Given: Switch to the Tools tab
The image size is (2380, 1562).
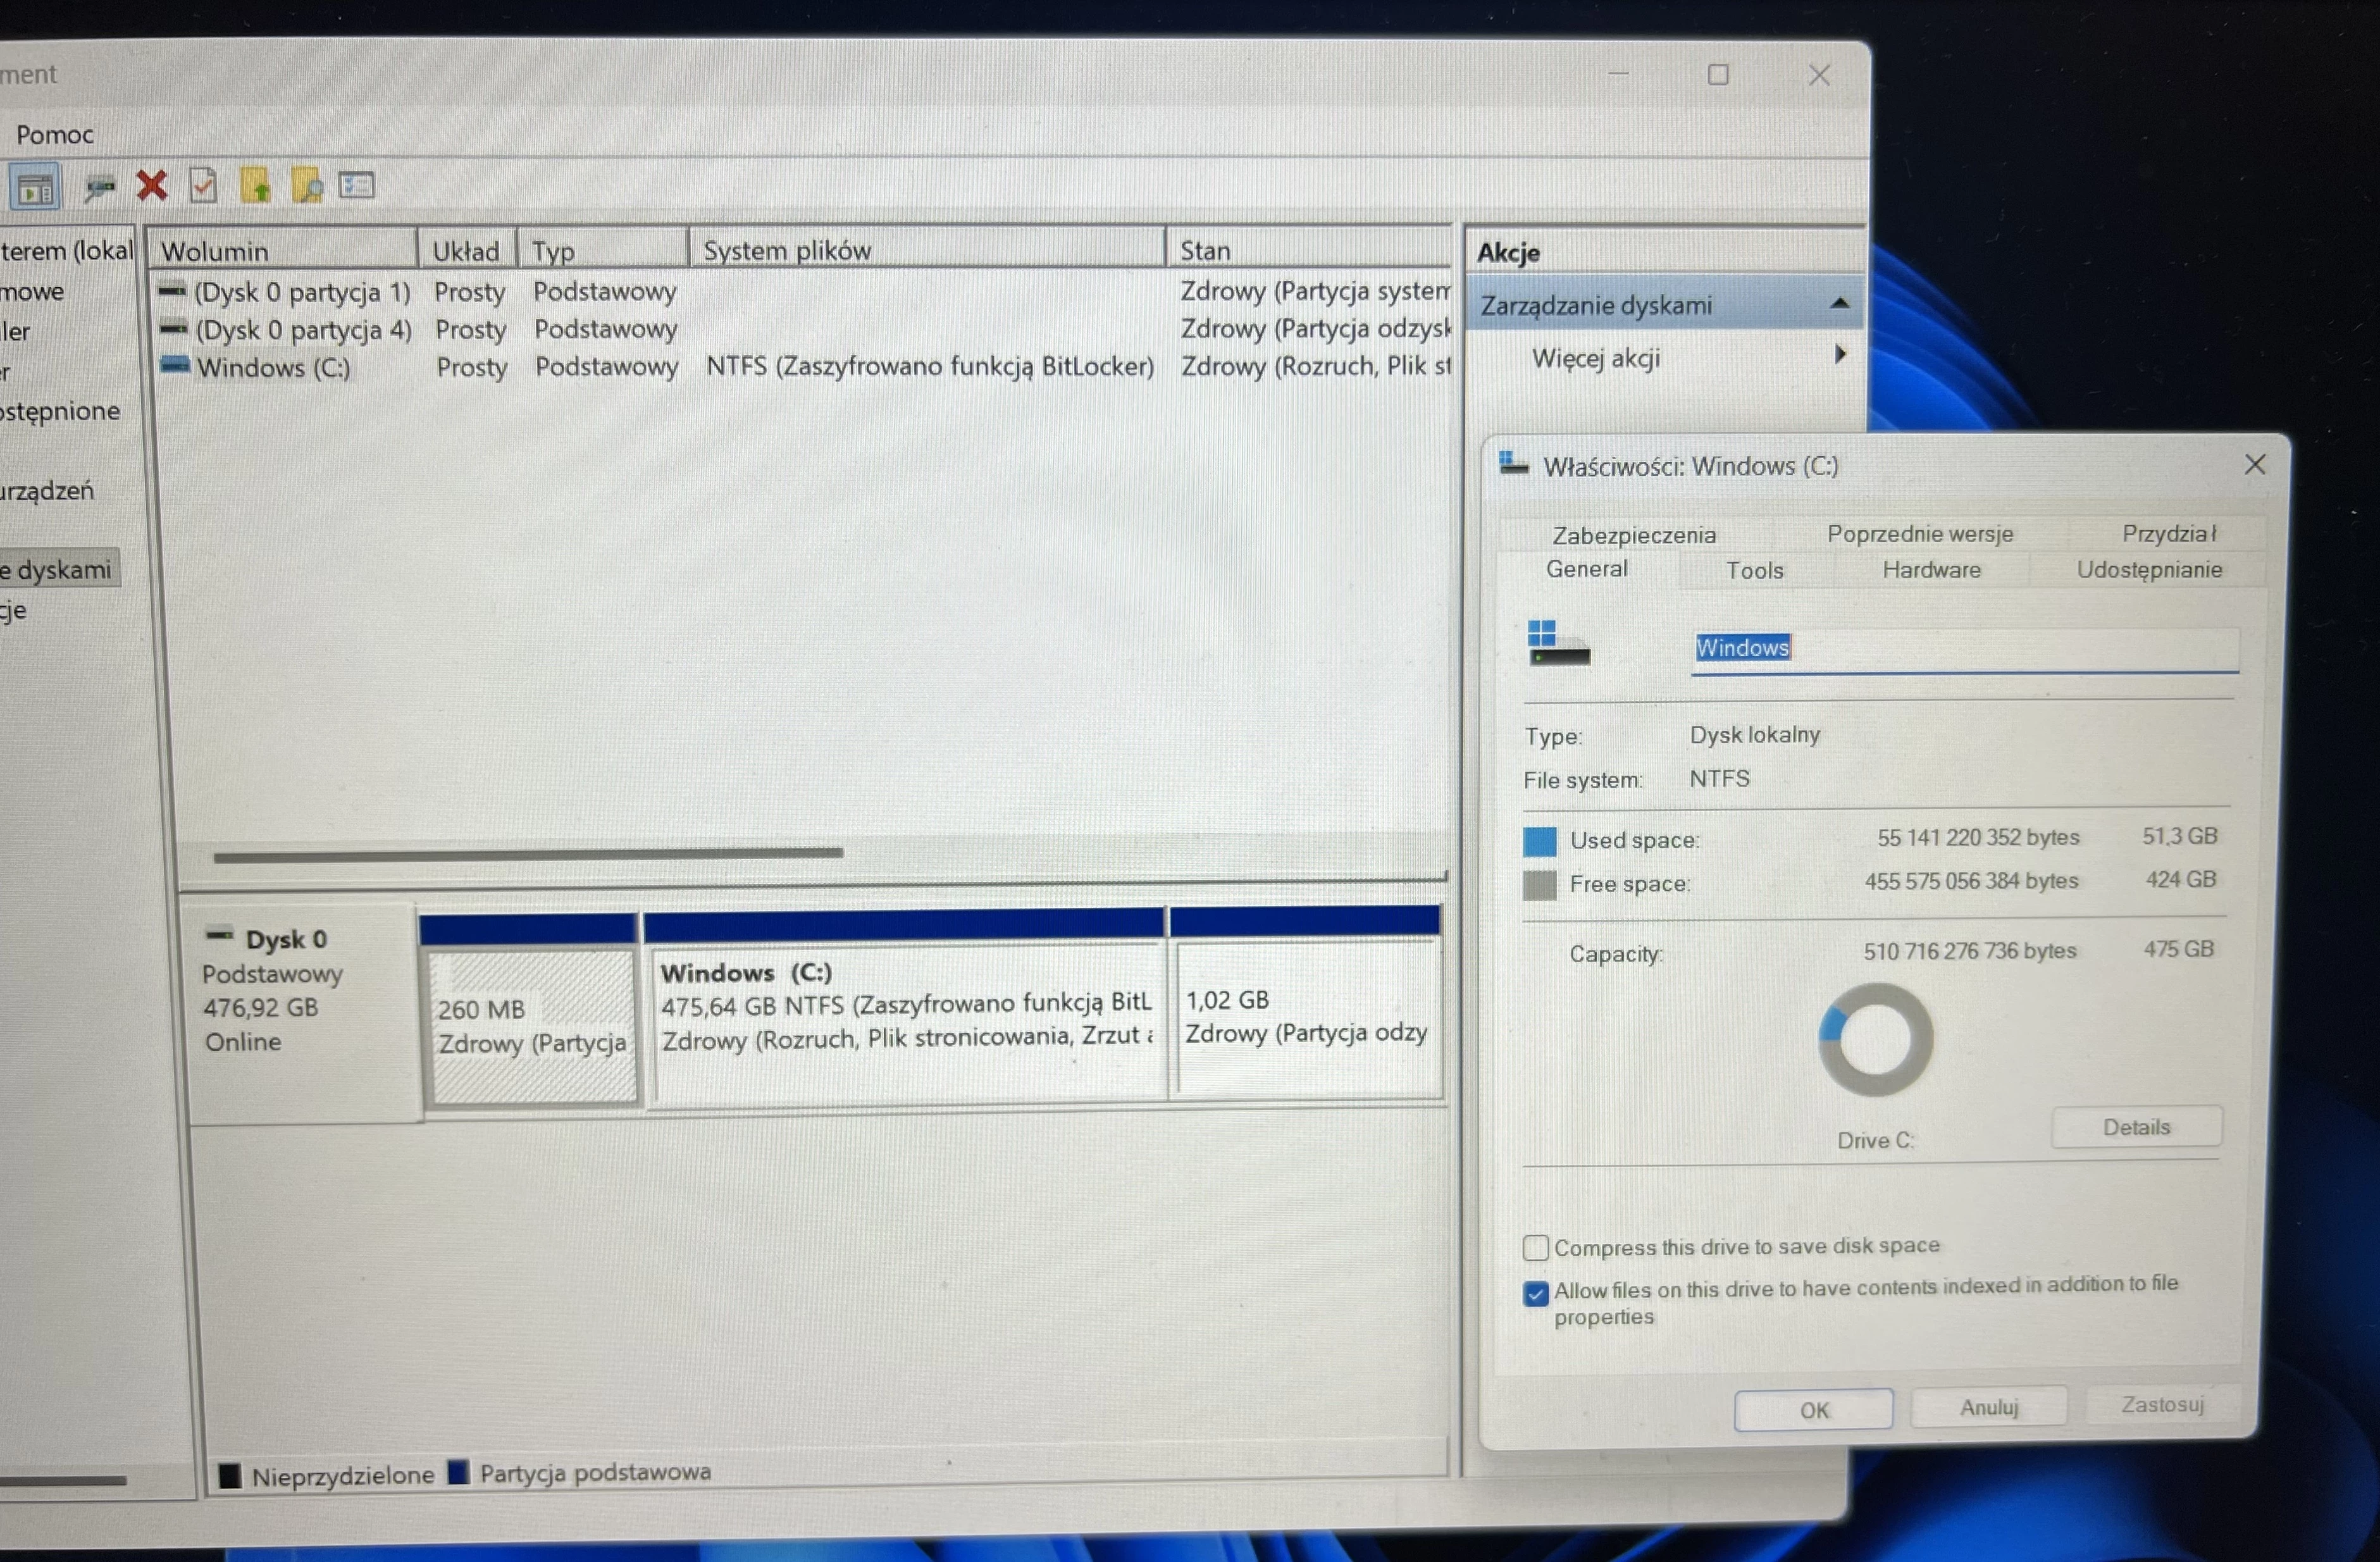Looking at the screenshot, I should click(1754, 570).
